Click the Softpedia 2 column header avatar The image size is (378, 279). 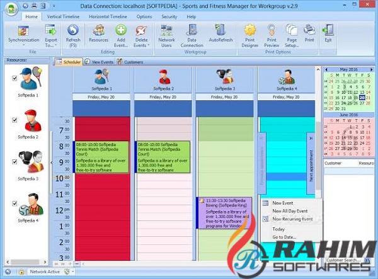click(x=164, y=77)
